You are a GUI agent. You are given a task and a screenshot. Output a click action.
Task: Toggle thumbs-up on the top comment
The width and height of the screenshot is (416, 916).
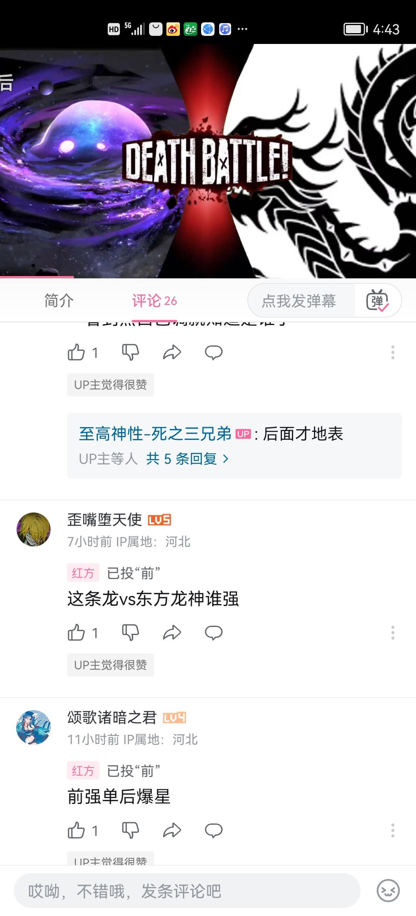point(76,352)
